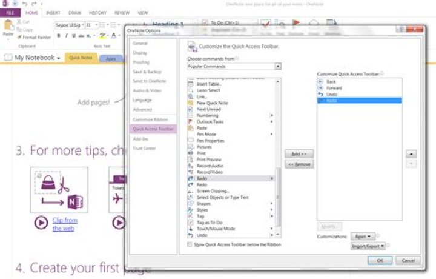Select Advanced options category
Image resolution: width=436 pixels, height=279 pixels.
(x=142, y=109)
